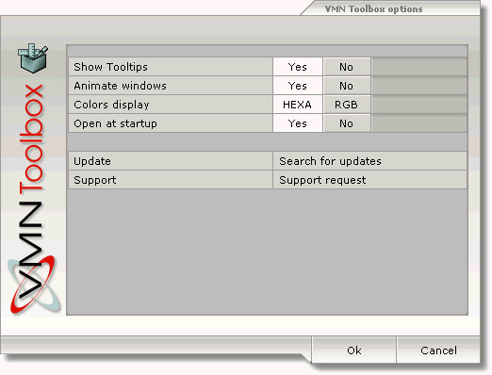Set Open at startup to No

coord(347,123)
